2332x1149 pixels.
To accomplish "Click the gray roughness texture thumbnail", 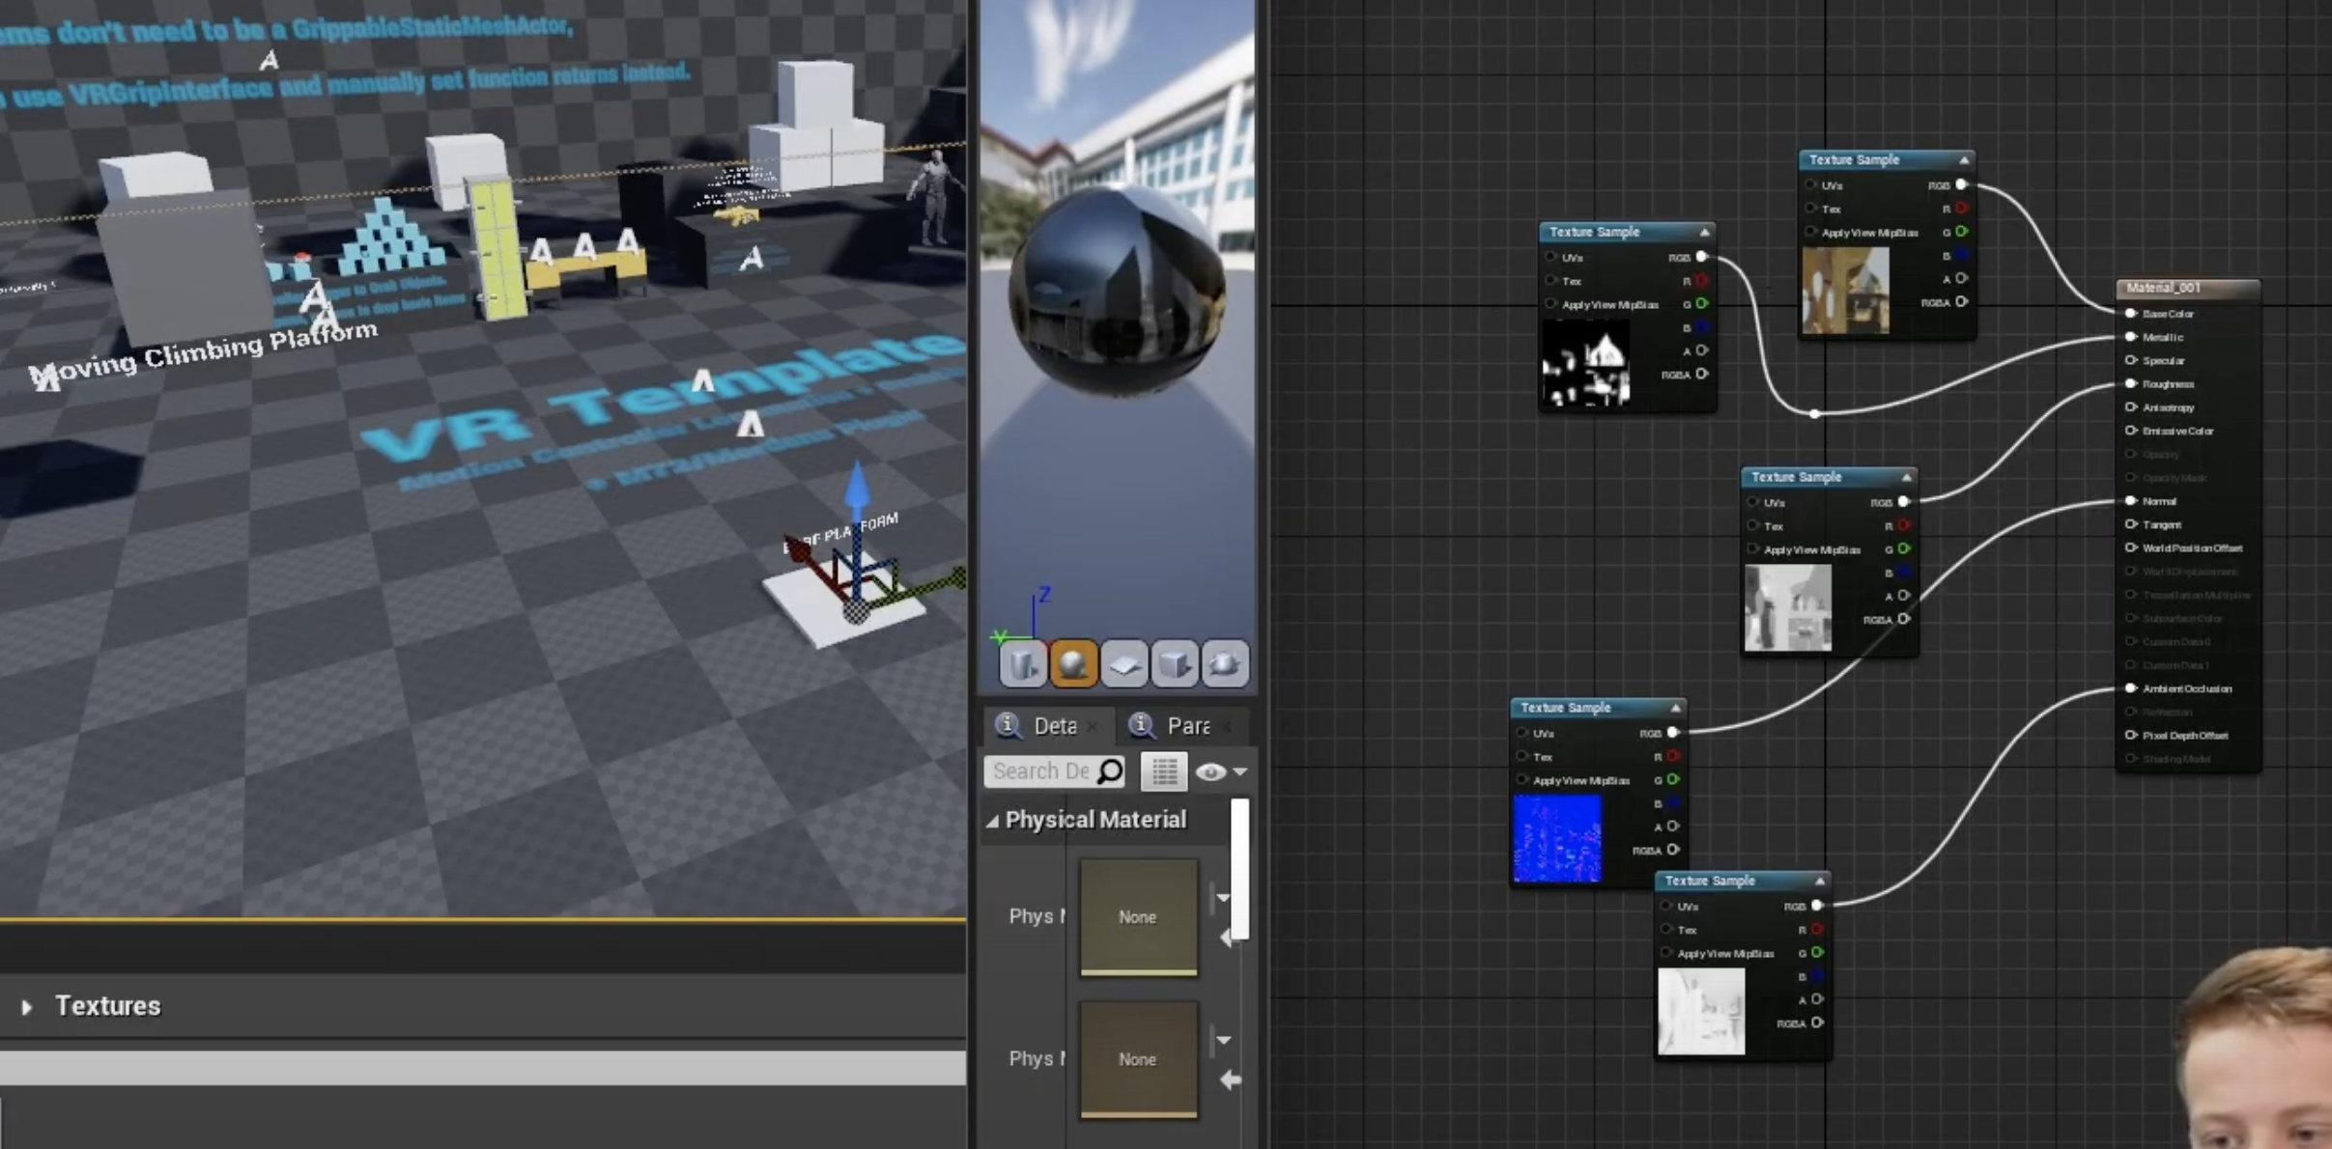I will click(1788, 607).
